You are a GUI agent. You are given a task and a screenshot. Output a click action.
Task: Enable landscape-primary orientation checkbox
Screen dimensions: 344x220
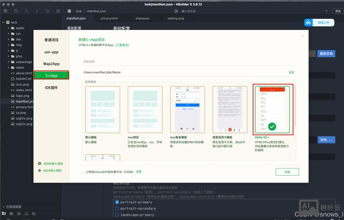(x=117, y=215)
